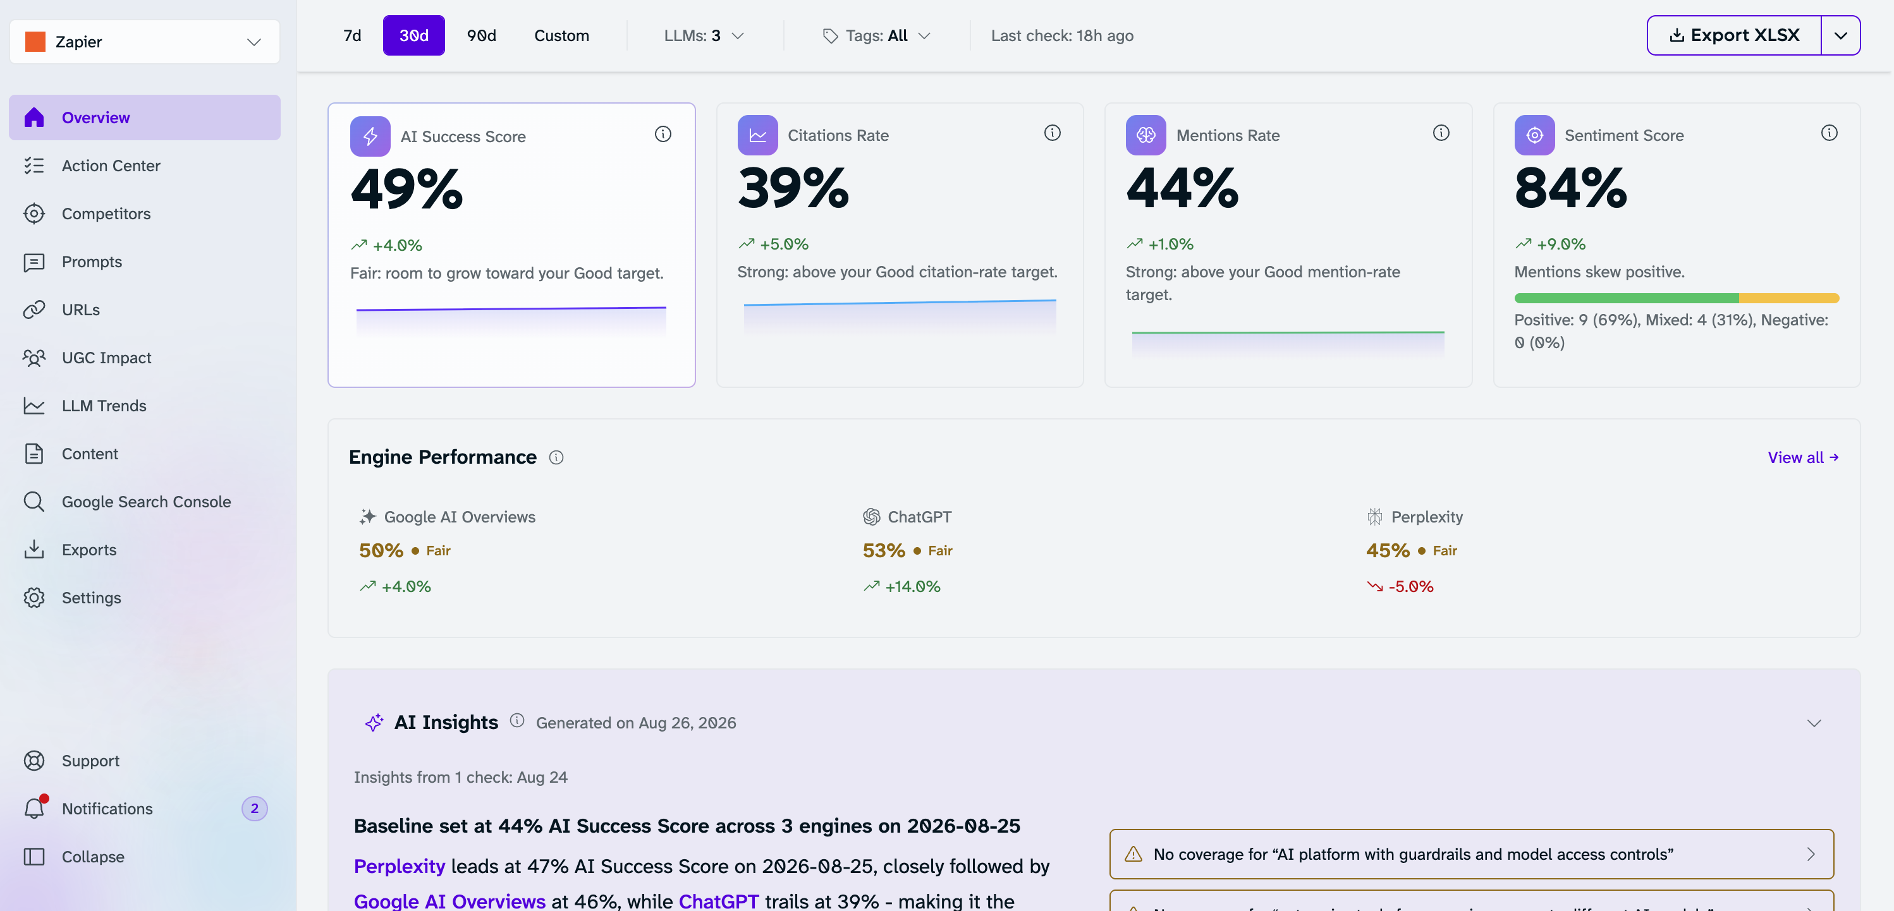
Task: Click the AI Success Score info icon
Action: pos(663,134)
